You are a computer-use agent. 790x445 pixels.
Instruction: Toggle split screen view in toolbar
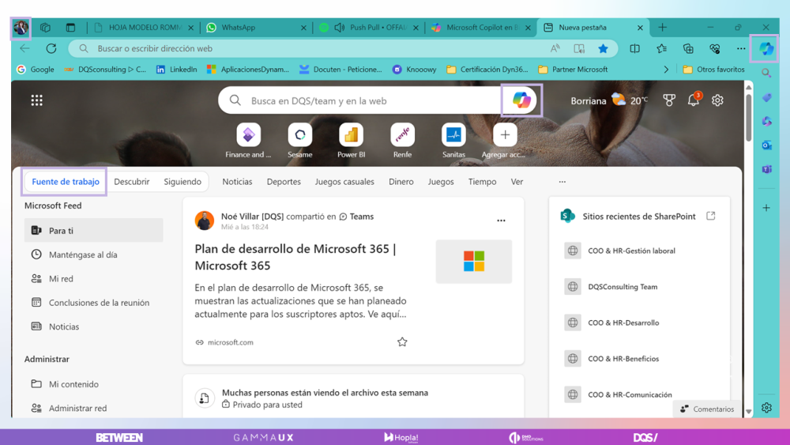point(634,48)
